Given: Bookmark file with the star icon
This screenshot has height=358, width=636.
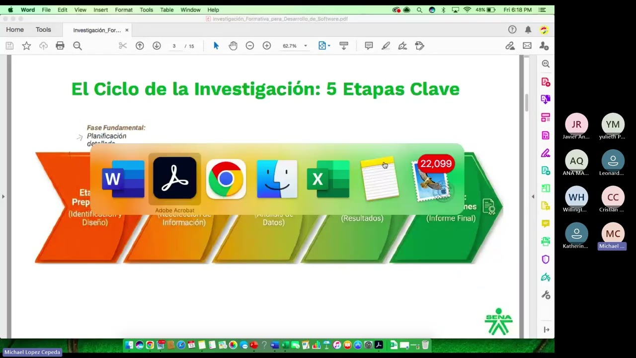Looking at the screenshot, I should point(26,46).
